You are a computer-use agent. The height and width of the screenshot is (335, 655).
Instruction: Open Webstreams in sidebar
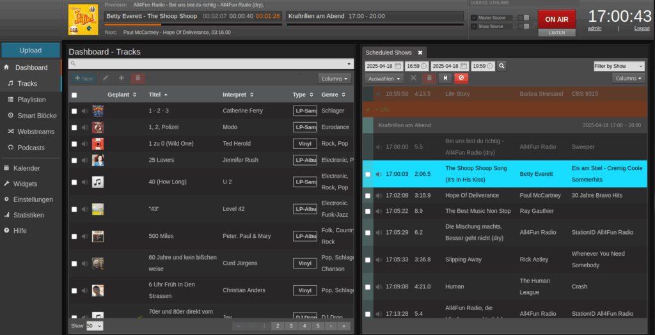32,132
